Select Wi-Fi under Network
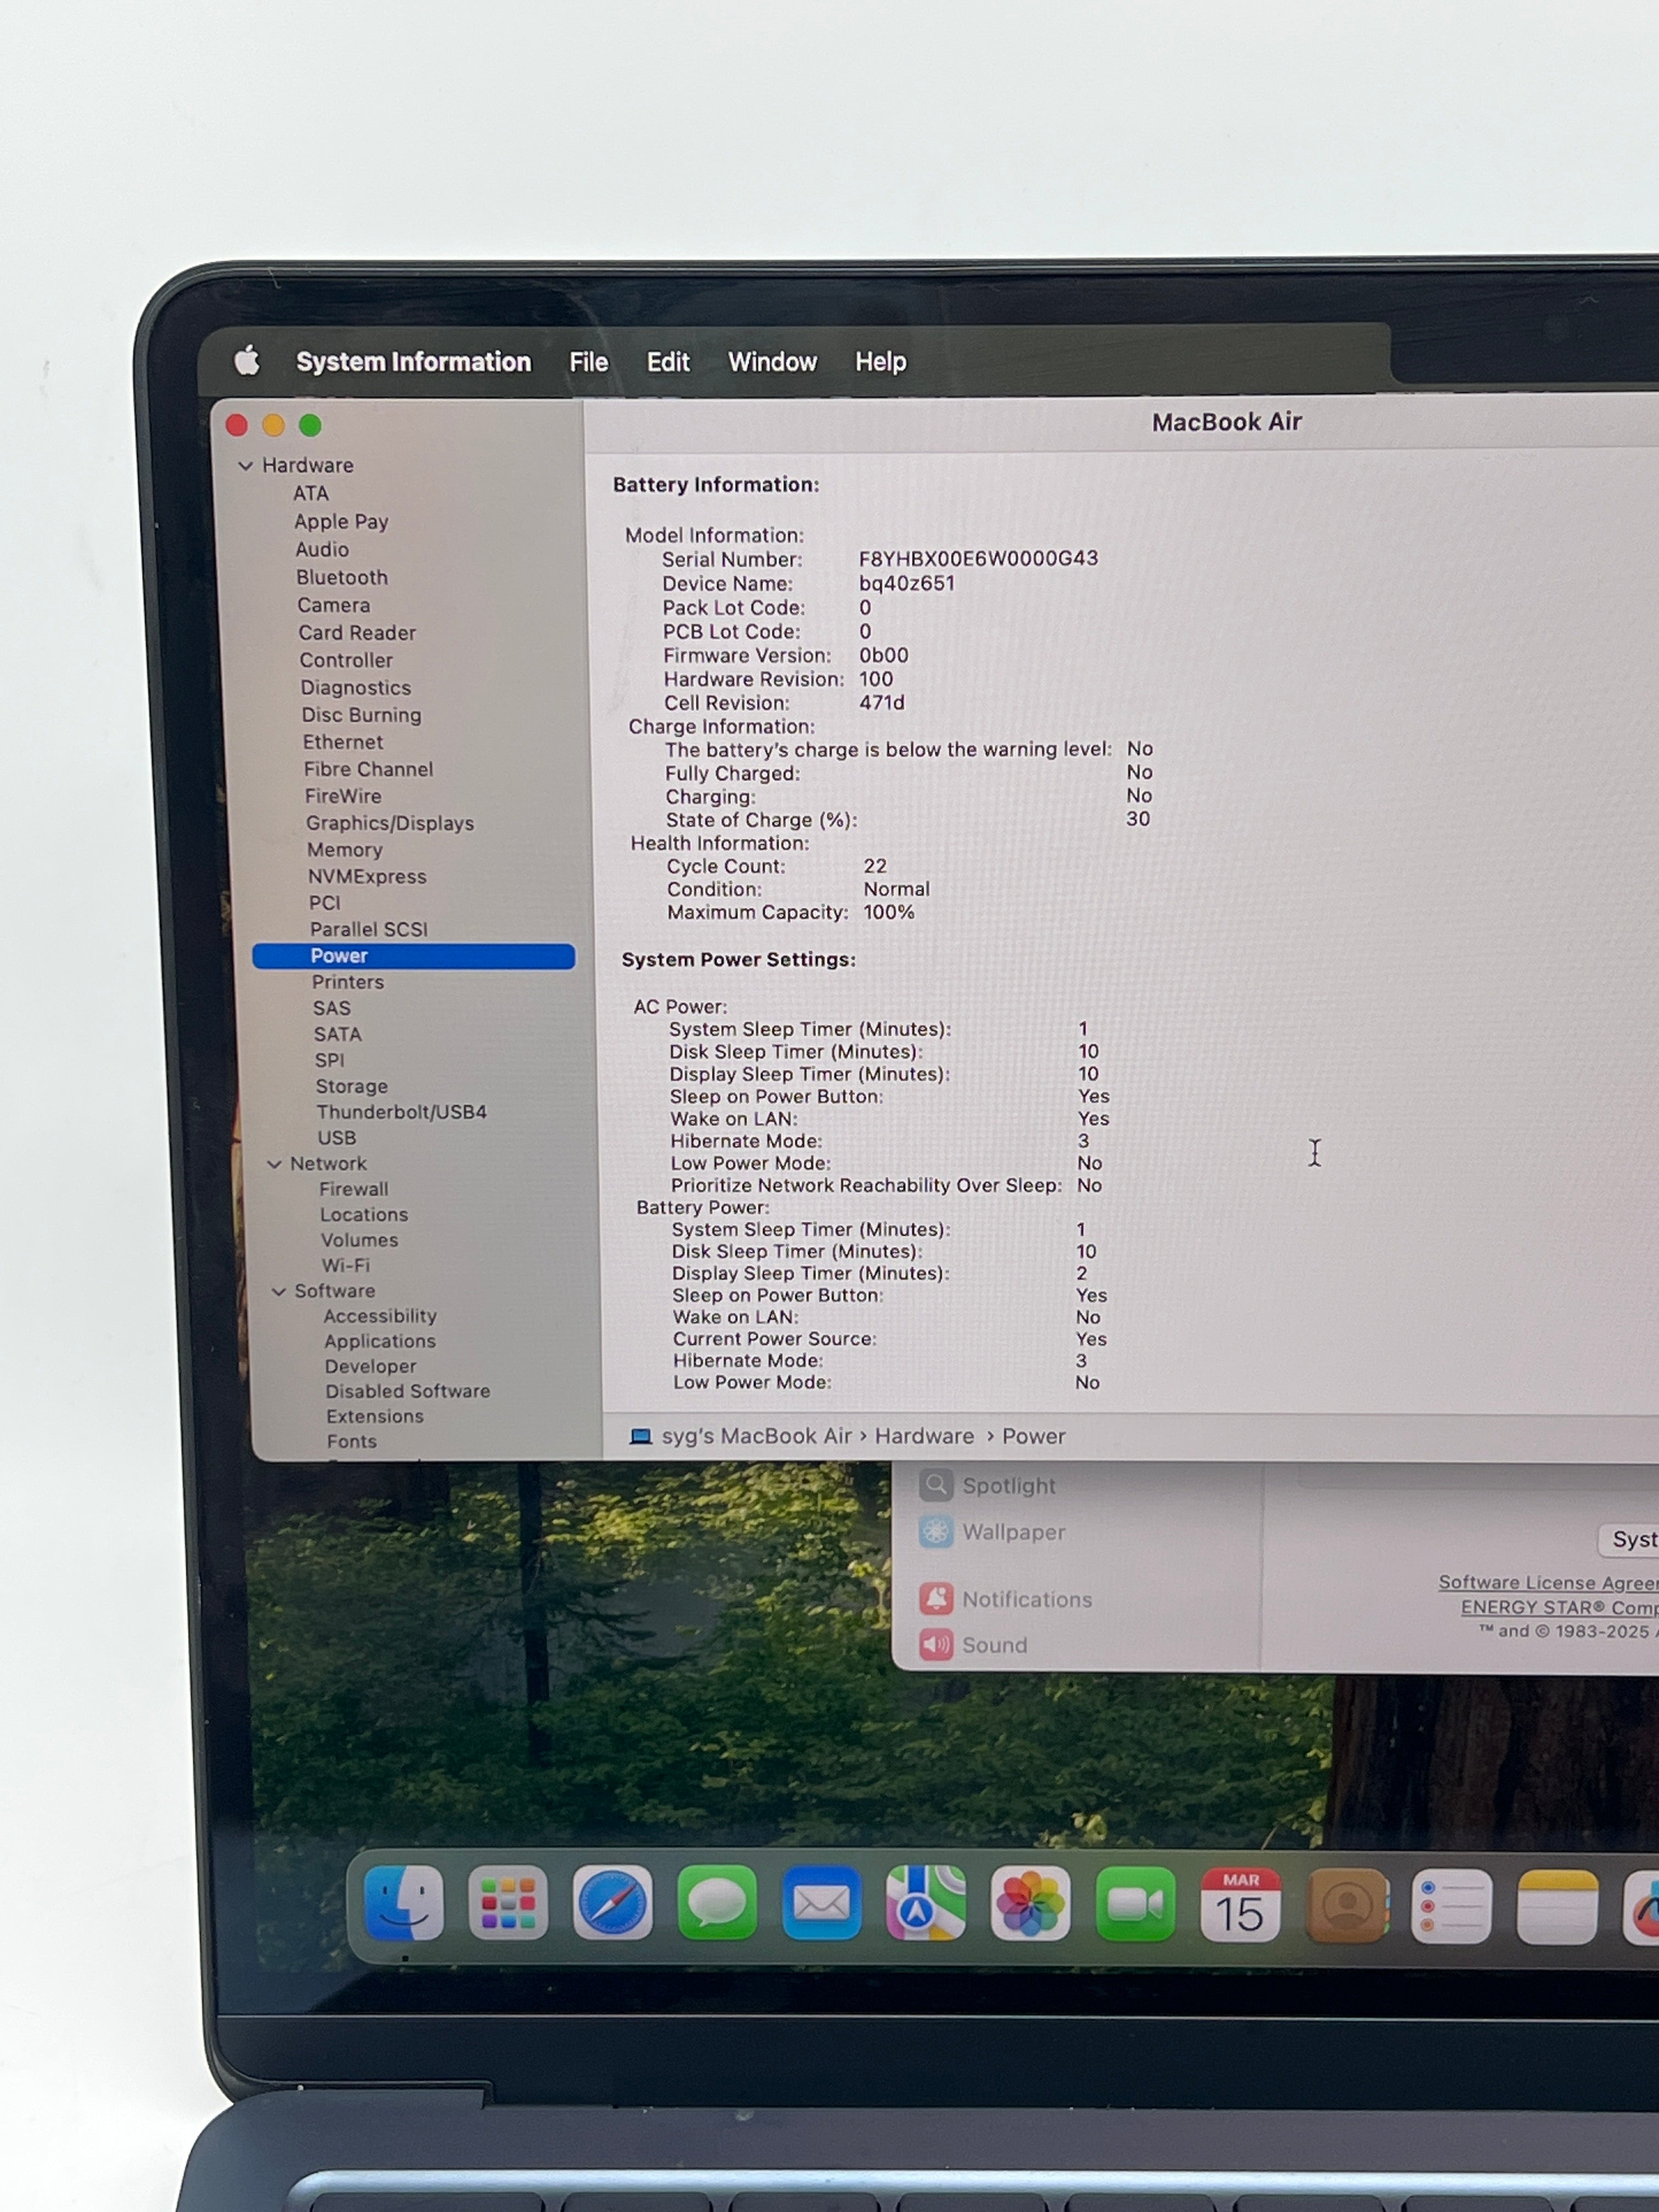1659x2212 pixels. point(345,1265)
